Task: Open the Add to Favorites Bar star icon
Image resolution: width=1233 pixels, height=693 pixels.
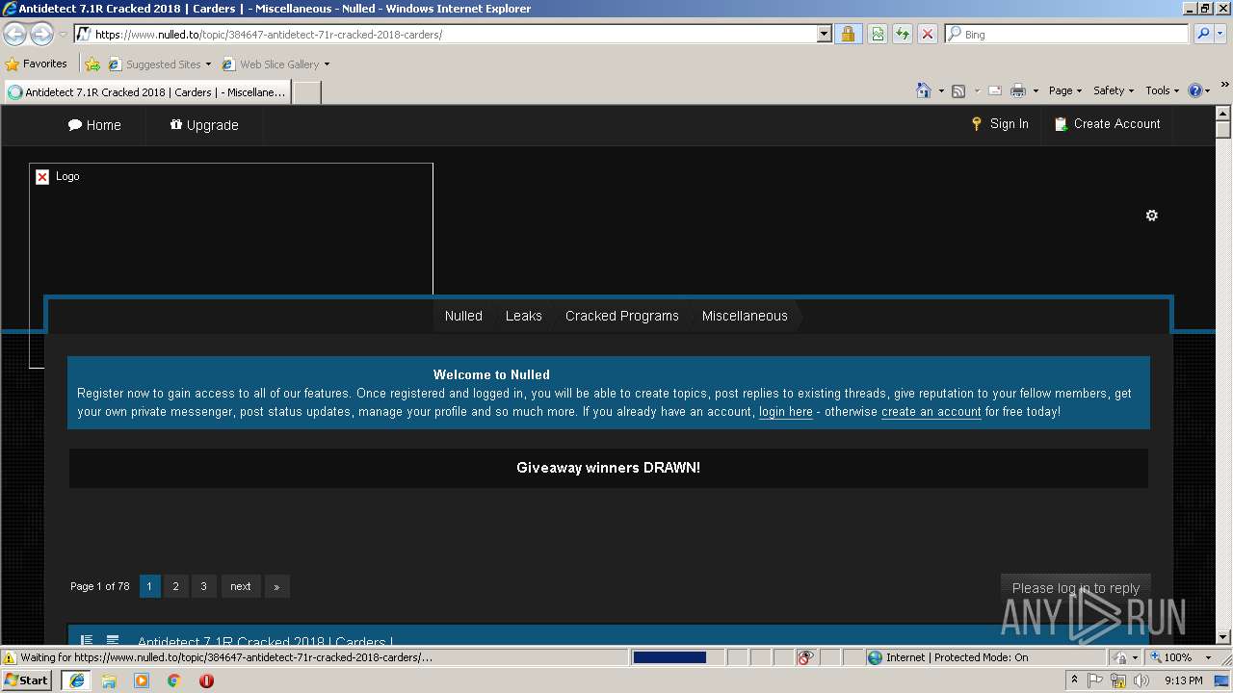Action: 92,64
